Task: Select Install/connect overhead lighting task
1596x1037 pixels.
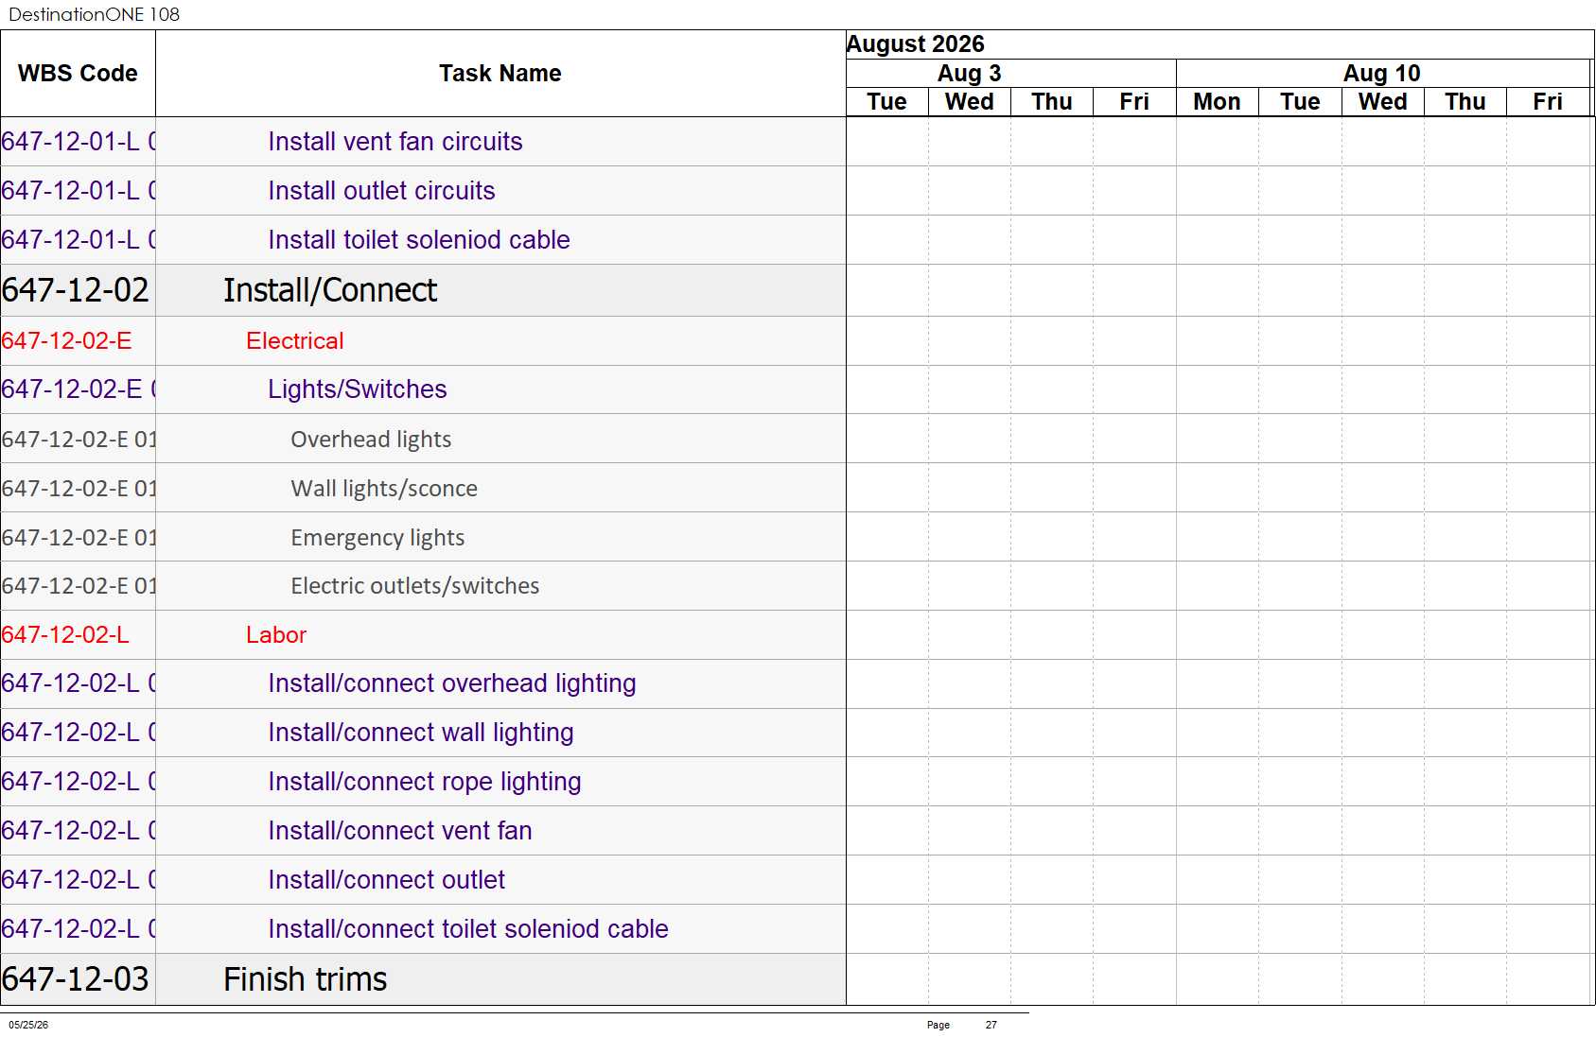Action: 451,683
